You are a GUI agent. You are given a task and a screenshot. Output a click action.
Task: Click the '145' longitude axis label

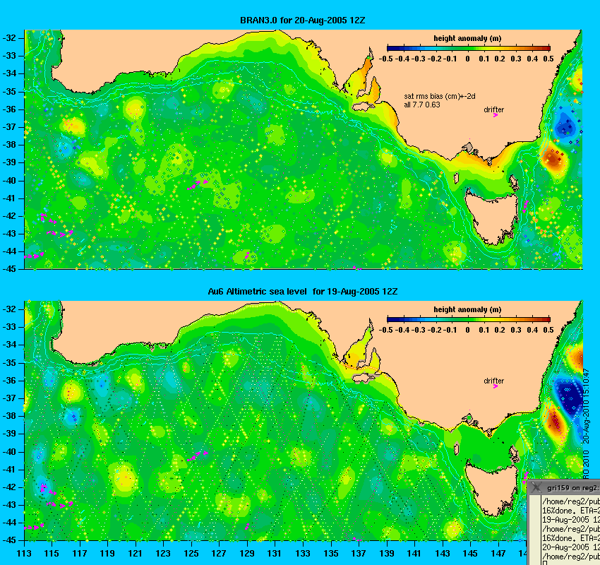[470, 554]
